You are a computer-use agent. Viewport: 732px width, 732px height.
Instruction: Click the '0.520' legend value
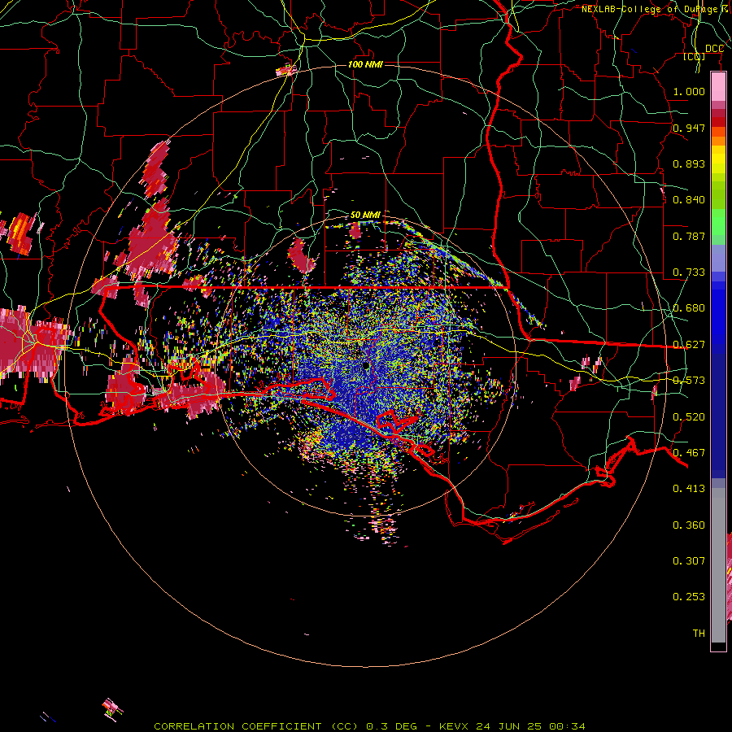(x=689, y=417)
